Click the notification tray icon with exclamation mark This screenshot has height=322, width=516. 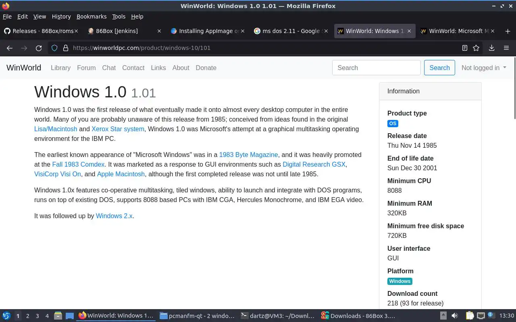tap(492, 316)
